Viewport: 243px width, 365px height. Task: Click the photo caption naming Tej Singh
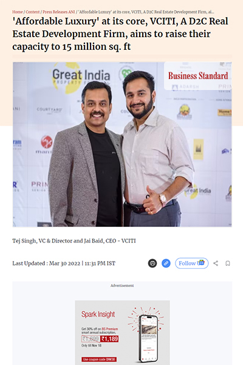[x=74, y=241]
